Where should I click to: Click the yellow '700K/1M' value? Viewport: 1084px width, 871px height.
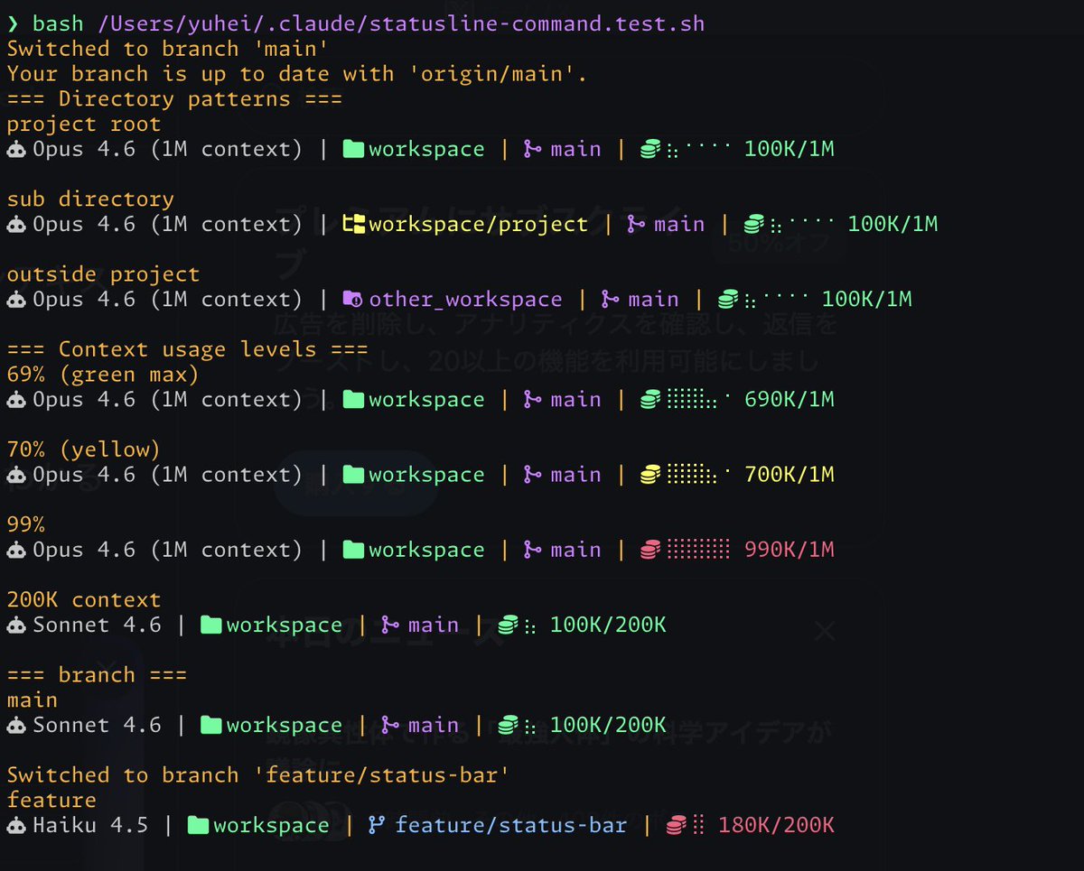[790, 475]
